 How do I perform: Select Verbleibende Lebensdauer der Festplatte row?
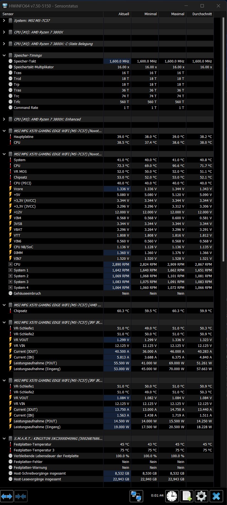(107, 456)
